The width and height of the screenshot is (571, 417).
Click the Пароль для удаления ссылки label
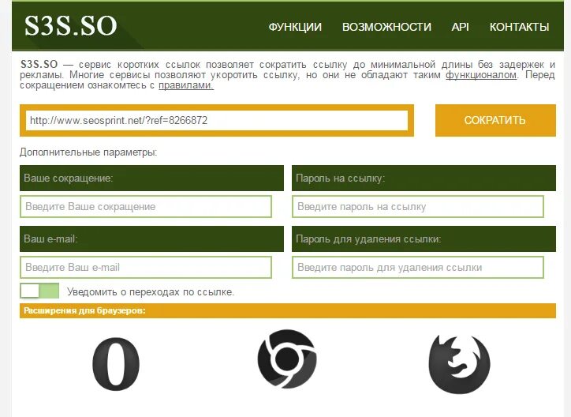click(368, 239)
